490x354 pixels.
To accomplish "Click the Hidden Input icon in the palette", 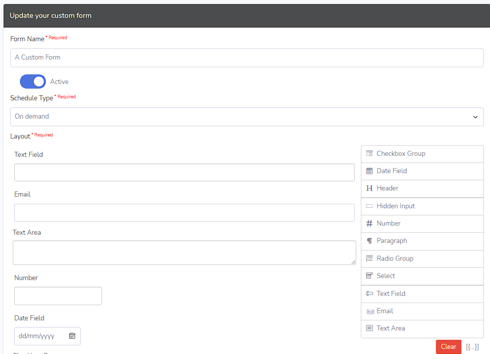I will point(370,206).
